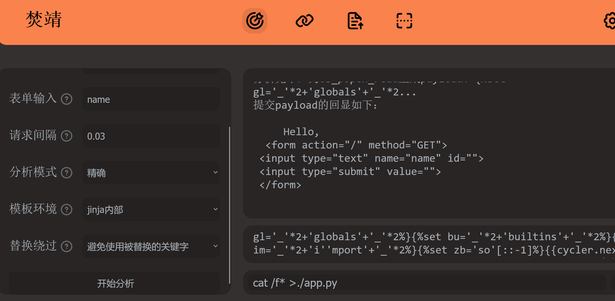Screen dimensions: 615x301
Task: Click the payload line starting im='_'*2
Action: (434, 250)
